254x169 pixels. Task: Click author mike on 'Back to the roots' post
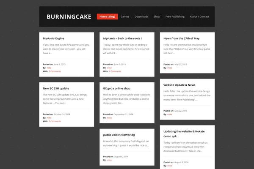(x=109, y=68)
